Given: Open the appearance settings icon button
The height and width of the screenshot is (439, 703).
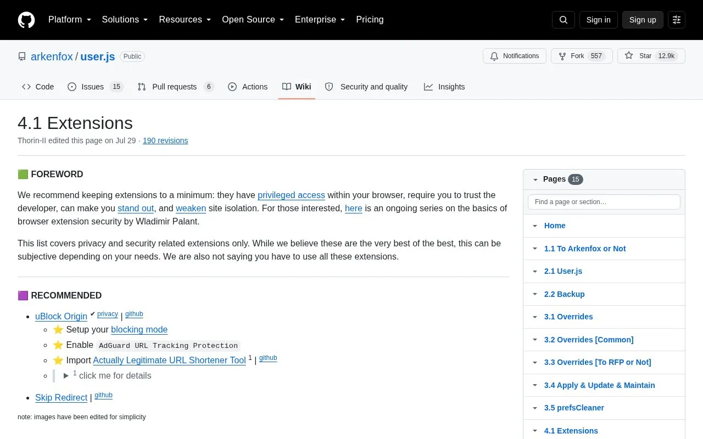Looking at the screenshot, I should (677, 20).
